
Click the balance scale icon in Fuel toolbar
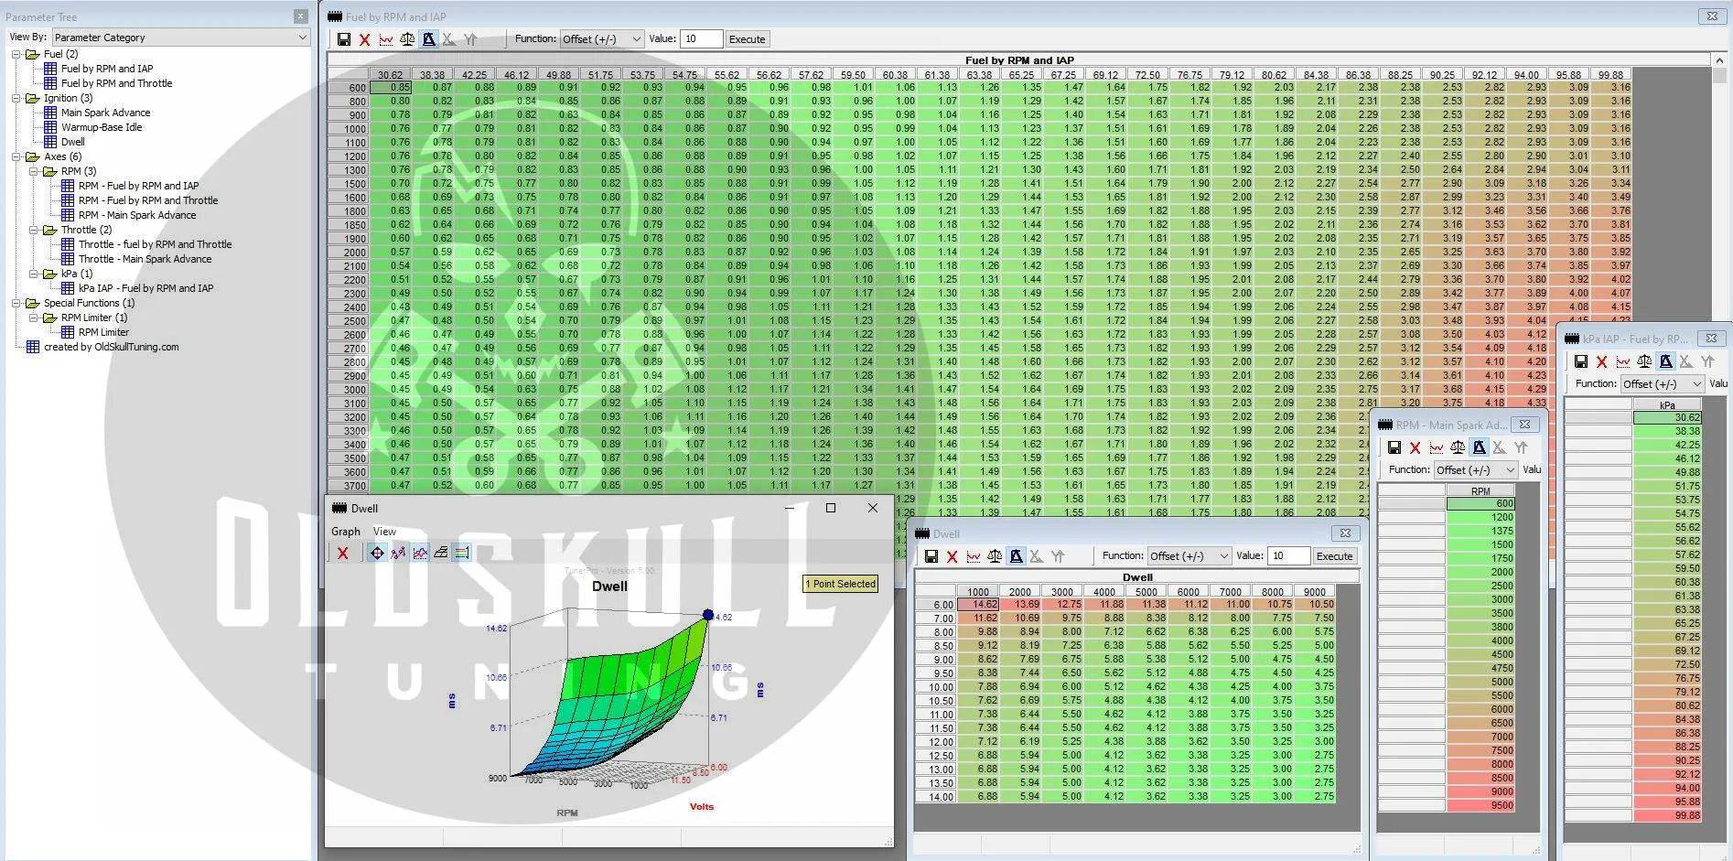pyautogui.click(x=407, y=39)
